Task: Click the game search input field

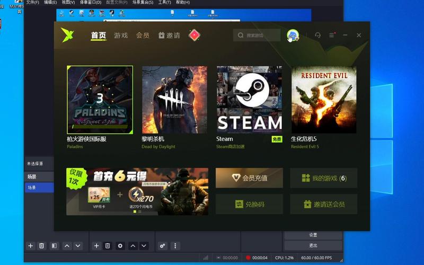Action: point(257,36)
